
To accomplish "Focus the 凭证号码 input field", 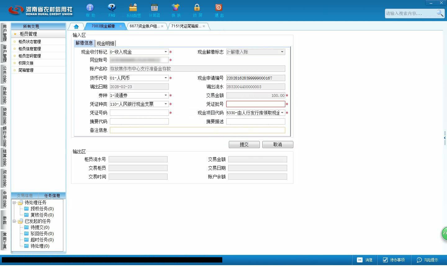I will tap(139, 113).
